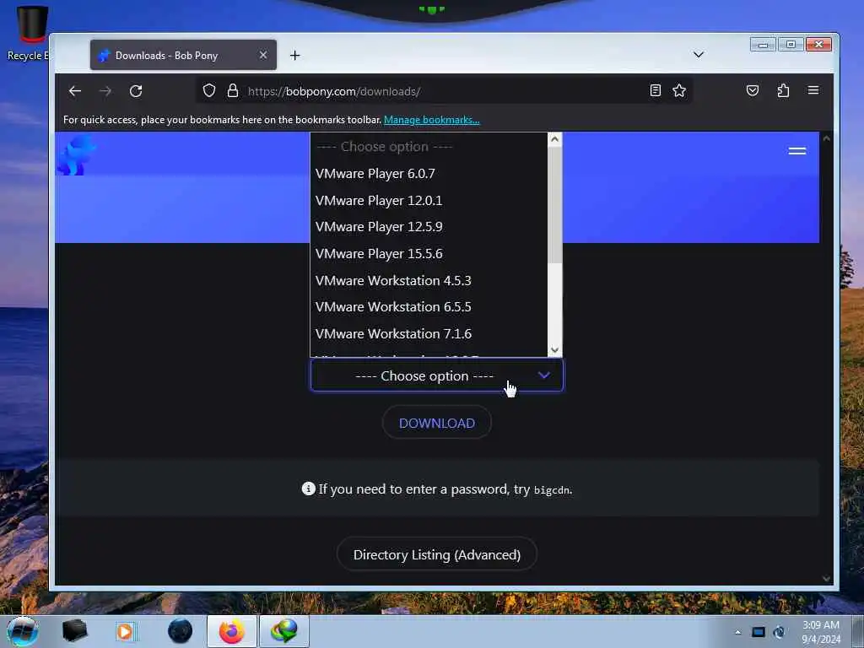View site security padlock info
This screenshot has height=648, width=864.
pyautogui.click(x=233, y=90)
